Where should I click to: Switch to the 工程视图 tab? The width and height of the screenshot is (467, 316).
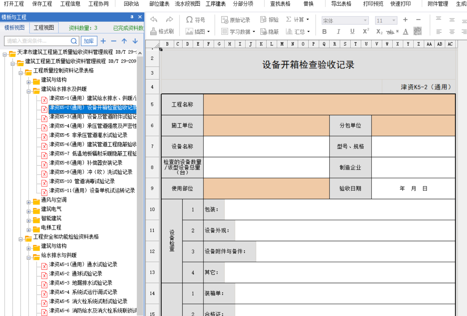[x=44, y=28]
